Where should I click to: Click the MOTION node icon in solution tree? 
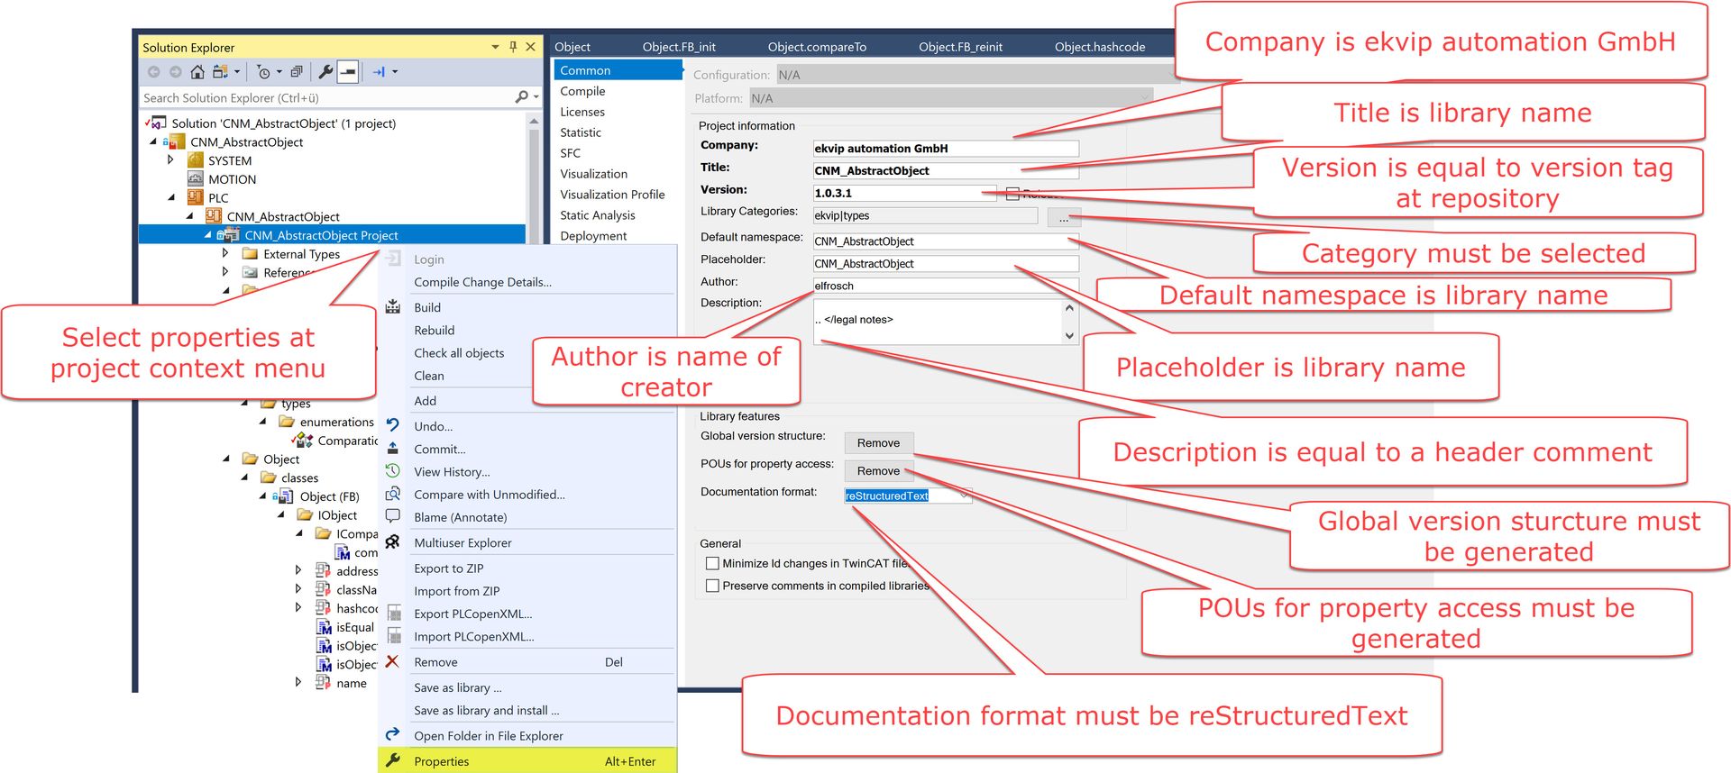pos(196,179)
